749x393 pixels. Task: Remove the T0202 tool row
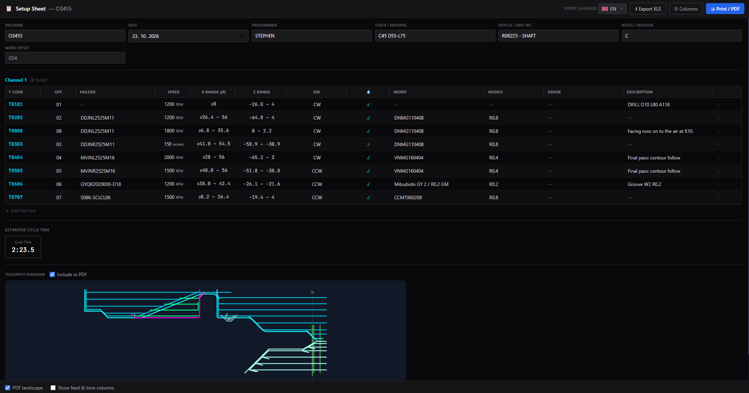719,118
